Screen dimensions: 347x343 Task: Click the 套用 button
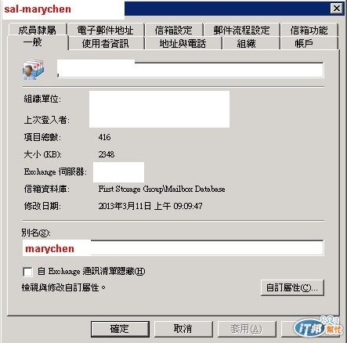click(247, 329)
